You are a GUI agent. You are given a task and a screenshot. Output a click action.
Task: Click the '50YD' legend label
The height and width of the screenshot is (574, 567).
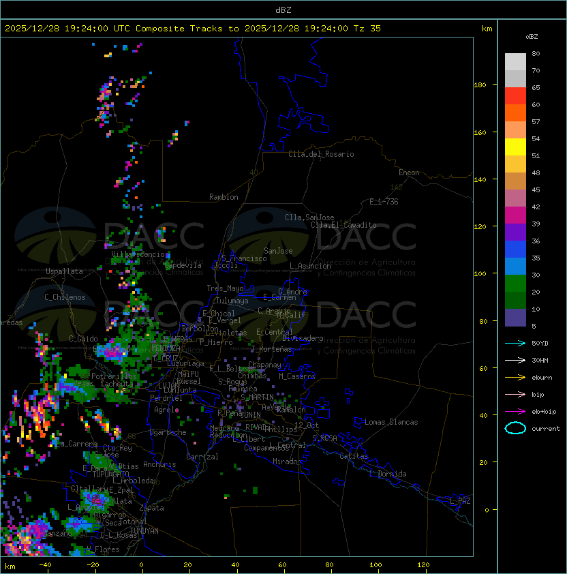pos(540,344)
